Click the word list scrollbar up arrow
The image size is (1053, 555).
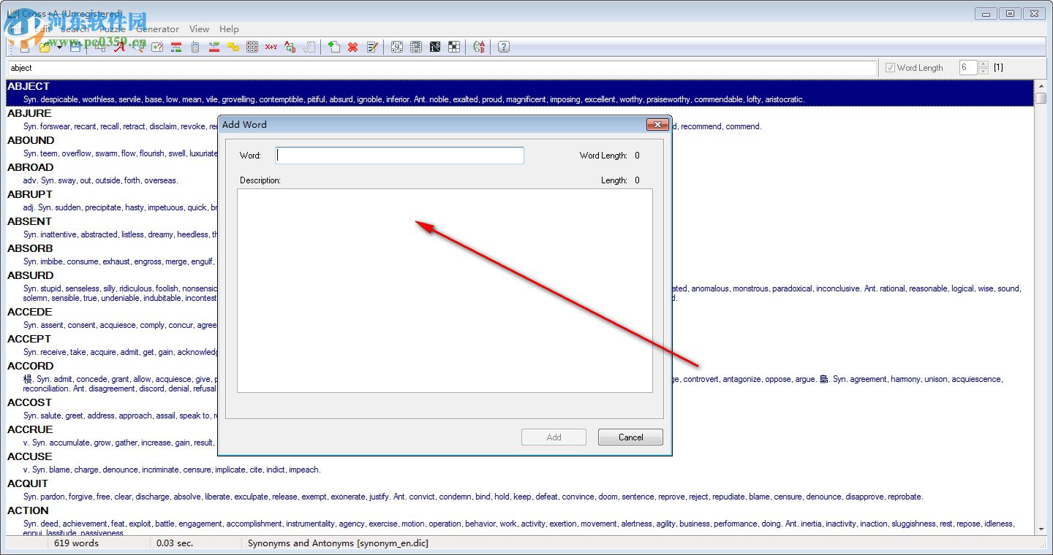click(1041, 86)
